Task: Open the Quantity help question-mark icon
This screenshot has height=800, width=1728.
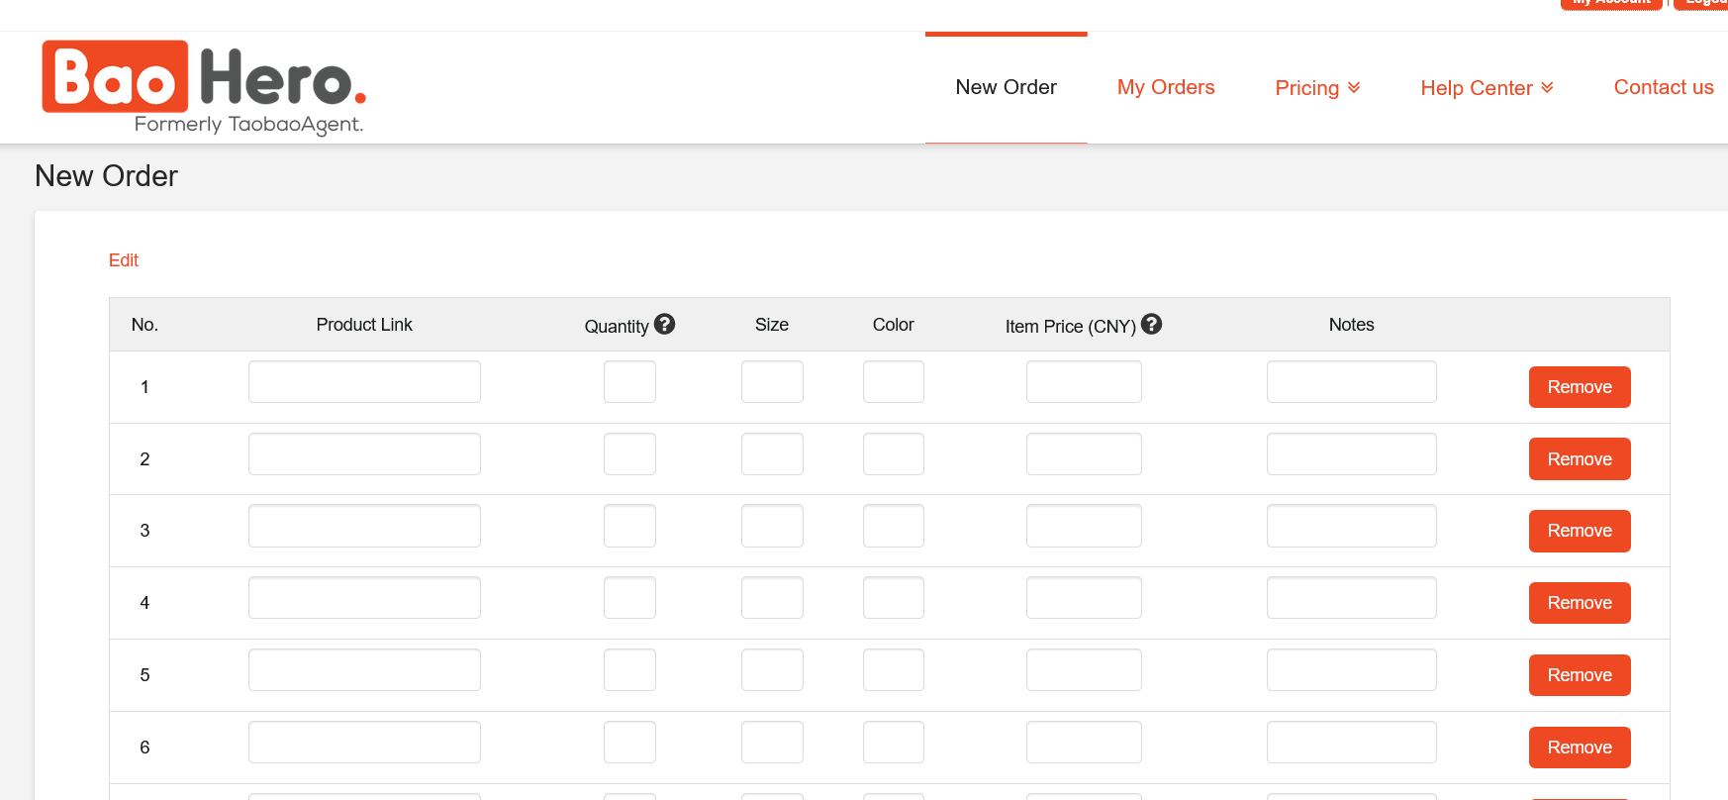Action: [x=665, y=324]
